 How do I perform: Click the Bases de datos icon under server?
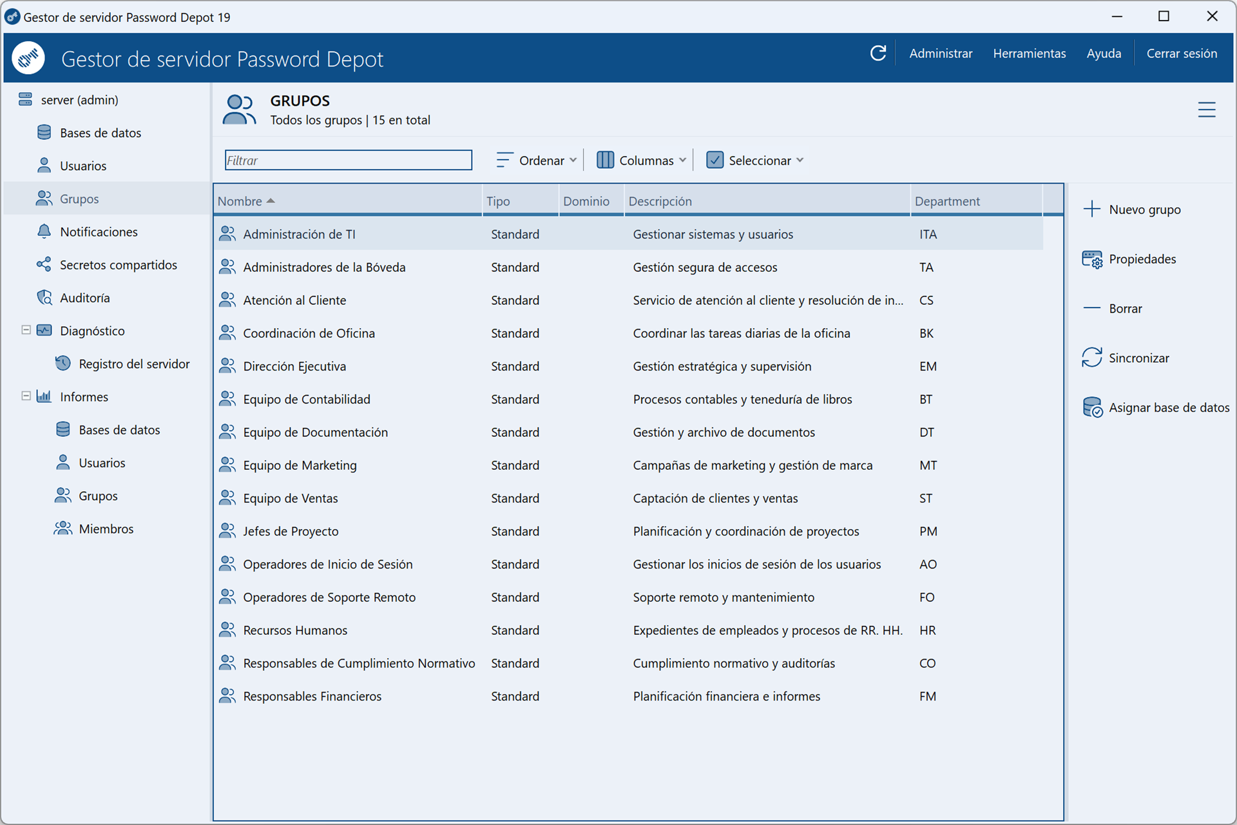(x=44, y=132)
